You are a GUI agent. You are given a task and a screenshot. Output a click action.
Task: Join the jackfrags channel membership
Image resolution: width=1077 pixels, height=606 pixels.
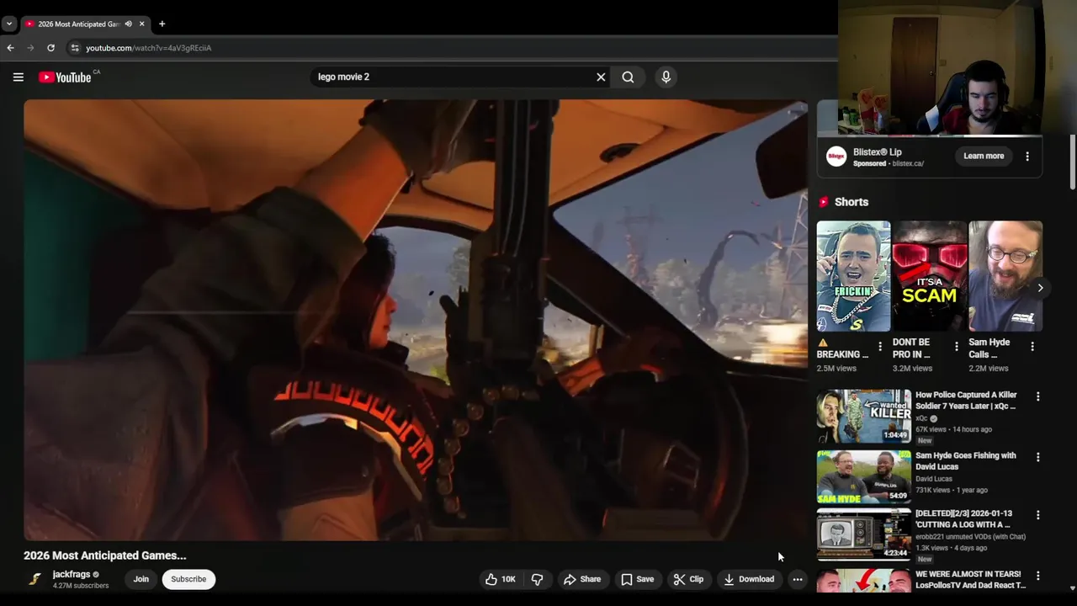(x=141, y=579)
